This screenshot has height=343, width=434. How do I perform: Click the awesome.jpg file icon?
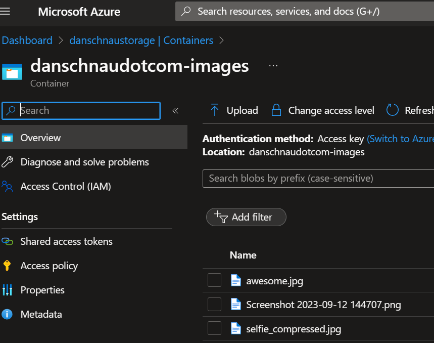(x=236, y=280)
